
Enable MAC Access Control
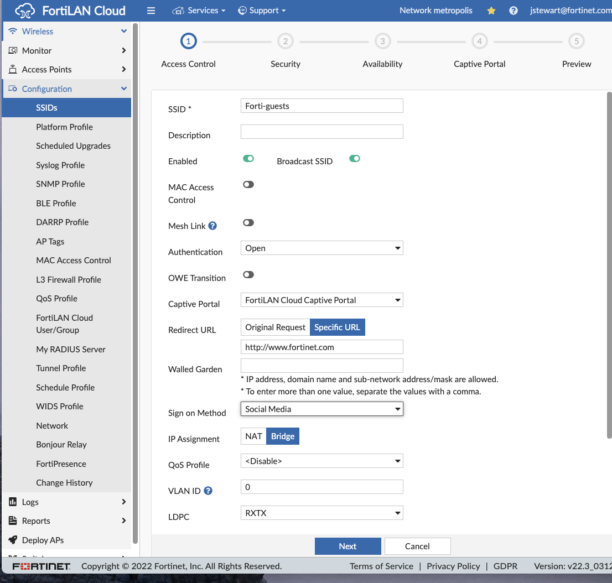point(248,184)
